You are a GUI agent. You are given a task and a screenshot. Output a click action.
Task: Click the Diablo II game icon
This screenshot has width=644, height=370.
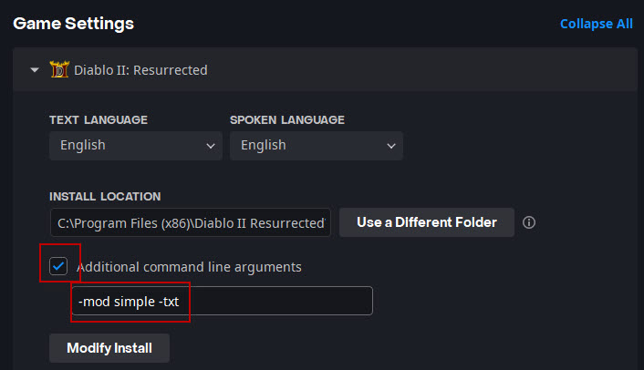point(59,69)
